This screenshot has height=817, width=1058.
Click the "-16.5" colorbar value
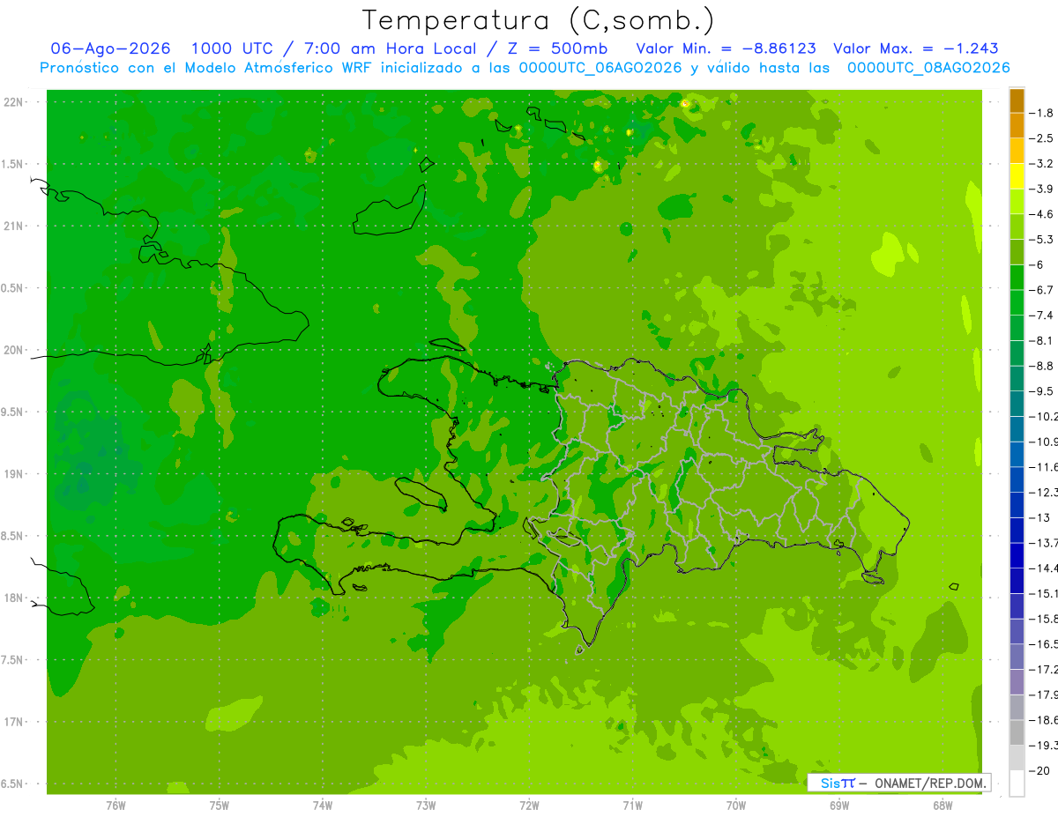(1044, 644)
